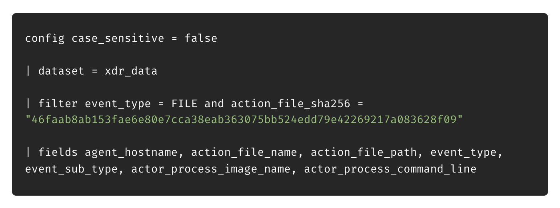Click the "fields" keyword
560x208 pixels.
pyautogui.click(x=58, y=153)
